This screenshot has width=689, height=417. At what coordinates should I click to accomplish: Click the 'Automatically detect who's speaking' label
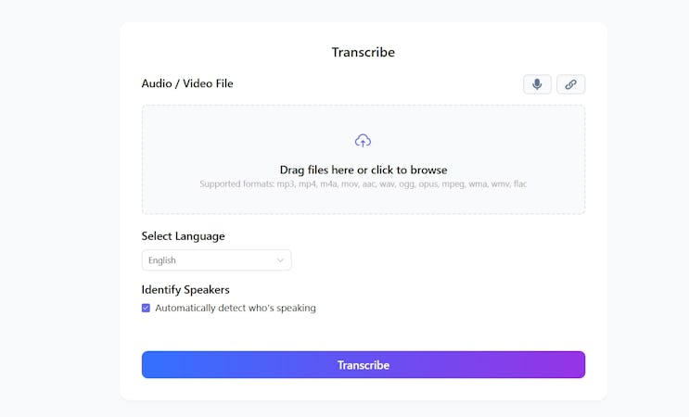(x=236, y=308)
